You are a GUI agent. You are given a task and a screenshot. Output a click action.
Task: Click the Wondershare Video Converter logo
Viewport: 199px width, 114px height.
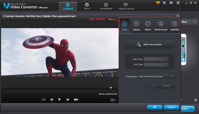(x=25, y=6)
